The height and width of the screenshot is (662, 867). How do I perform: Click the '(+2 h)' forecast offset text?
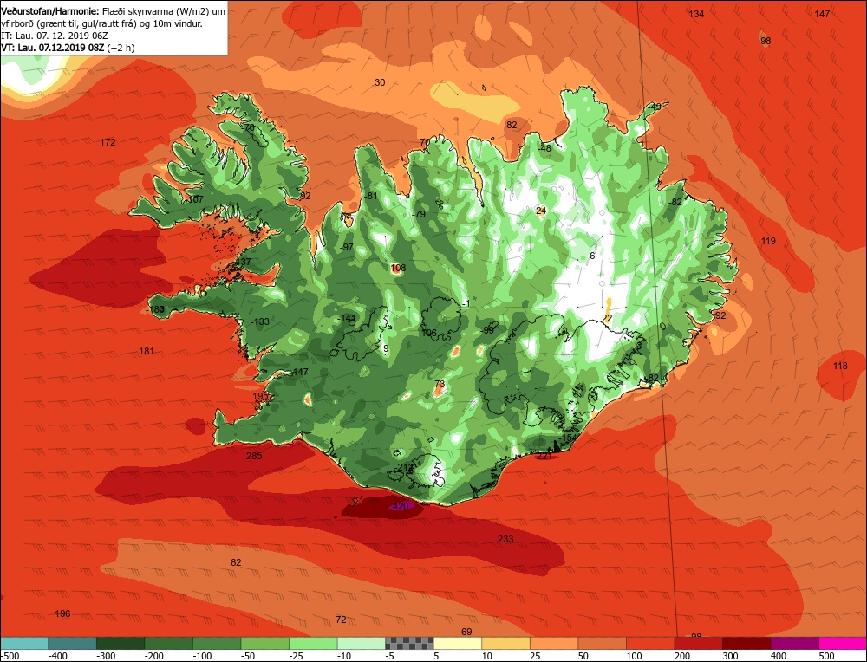tap(121, 48)
